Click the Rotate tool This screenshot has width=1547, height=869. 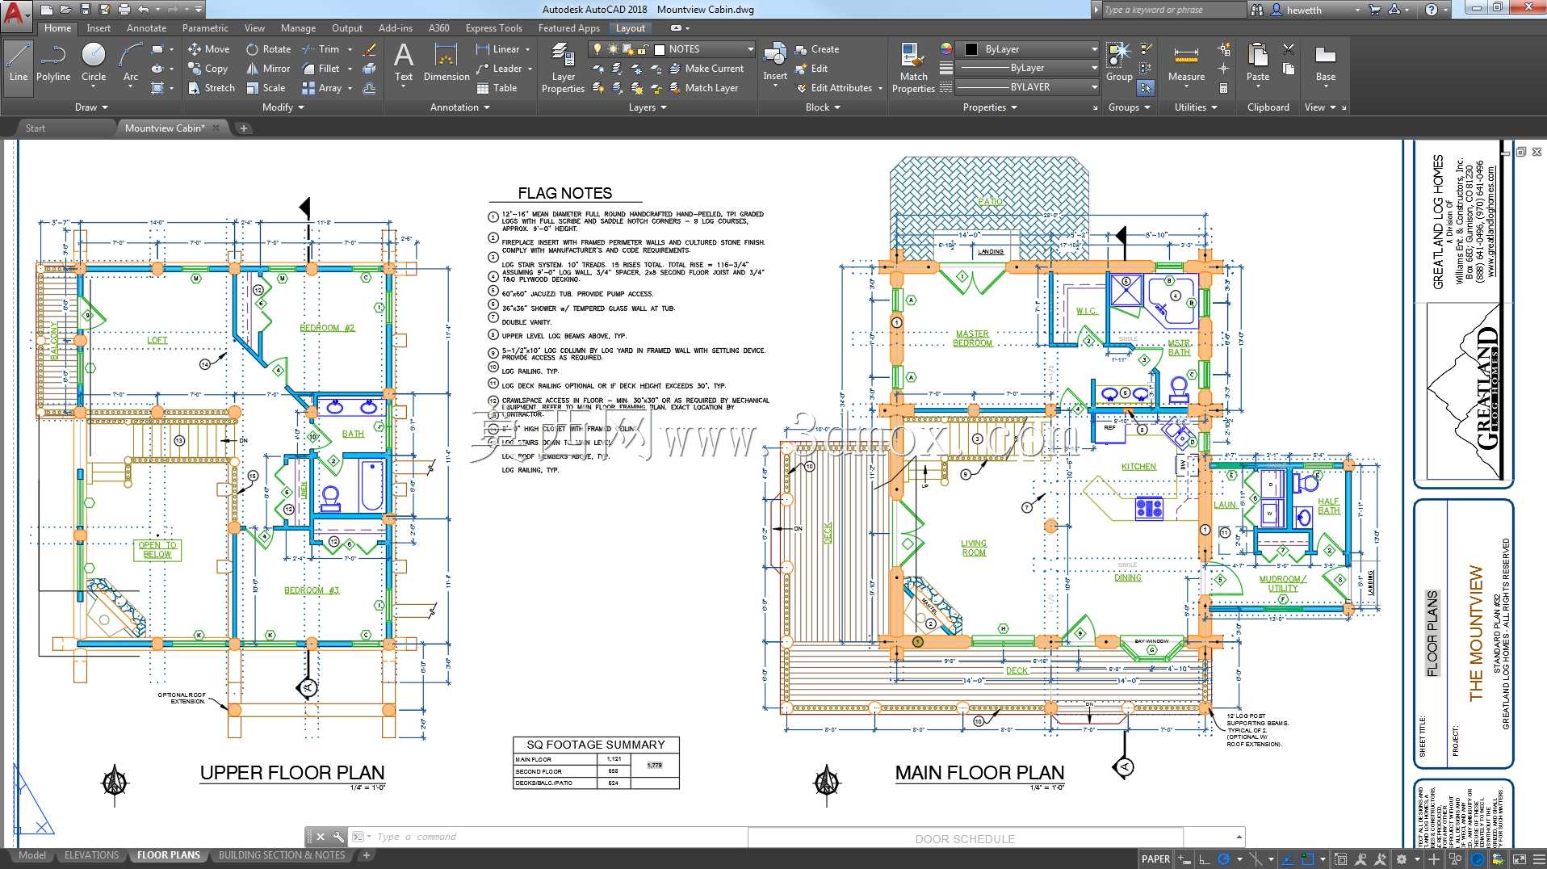point(269,49)
